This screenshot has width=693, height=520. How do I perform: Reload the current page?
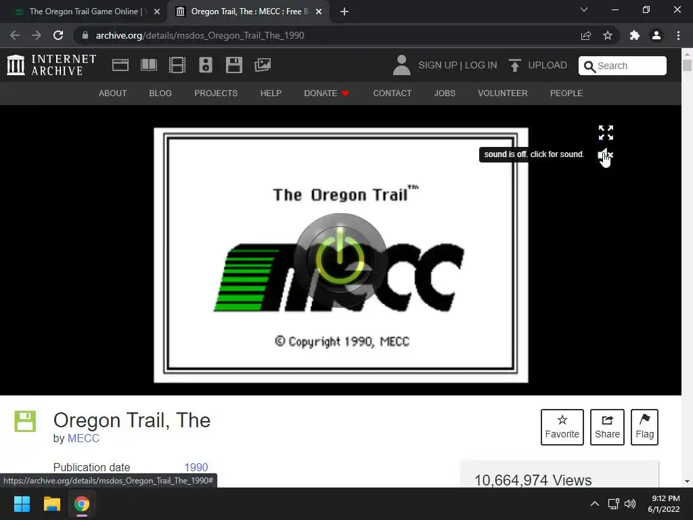point(58,35)
